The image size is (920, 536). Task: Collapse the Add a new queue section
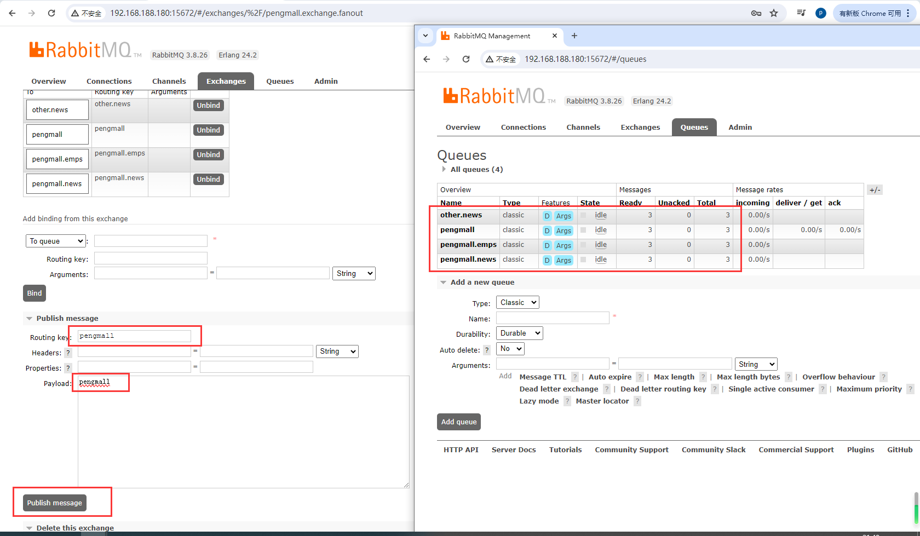click(x=478, y=282)
